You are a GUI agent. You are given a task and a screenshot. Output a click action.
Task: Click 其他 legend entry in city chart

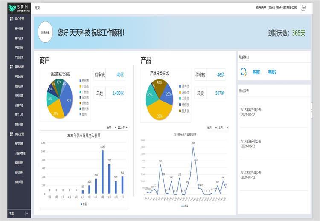coord(83,114)
